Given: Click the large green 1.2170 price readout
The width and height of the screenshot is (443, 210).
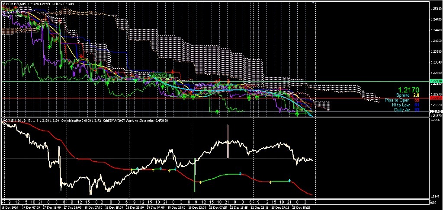Looking at the screenshot, I should pos(408,90).
